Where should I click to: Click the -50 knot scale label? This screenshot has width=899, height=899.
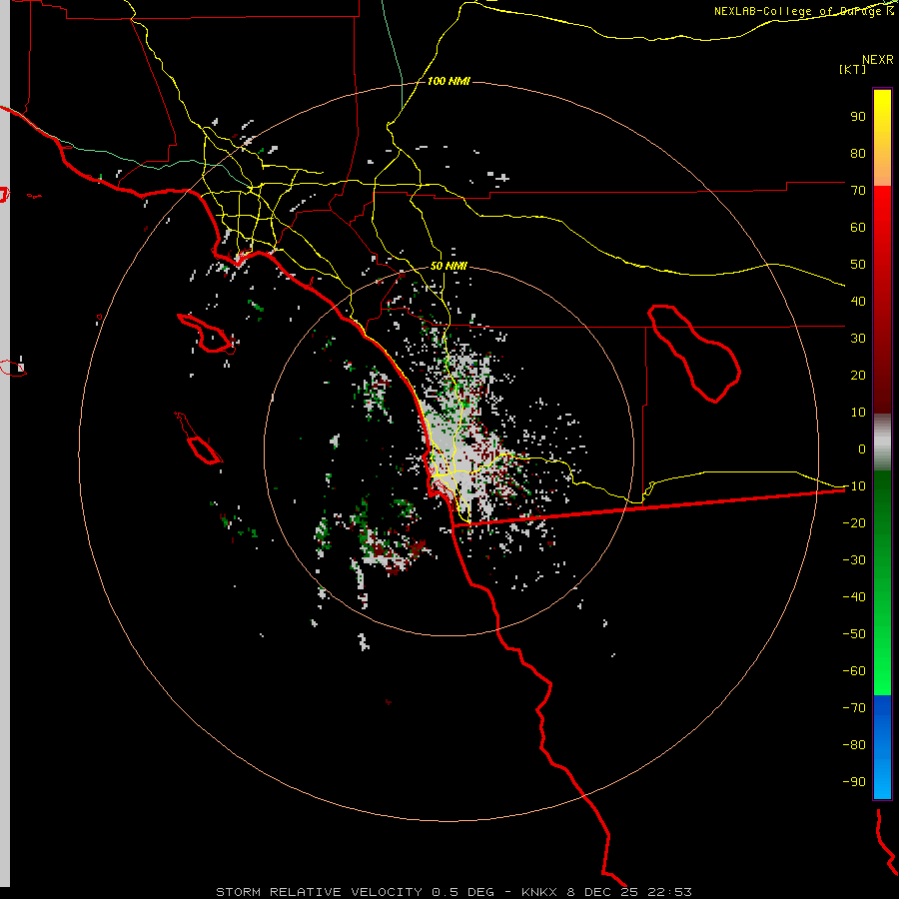click(x=854, y=634)
